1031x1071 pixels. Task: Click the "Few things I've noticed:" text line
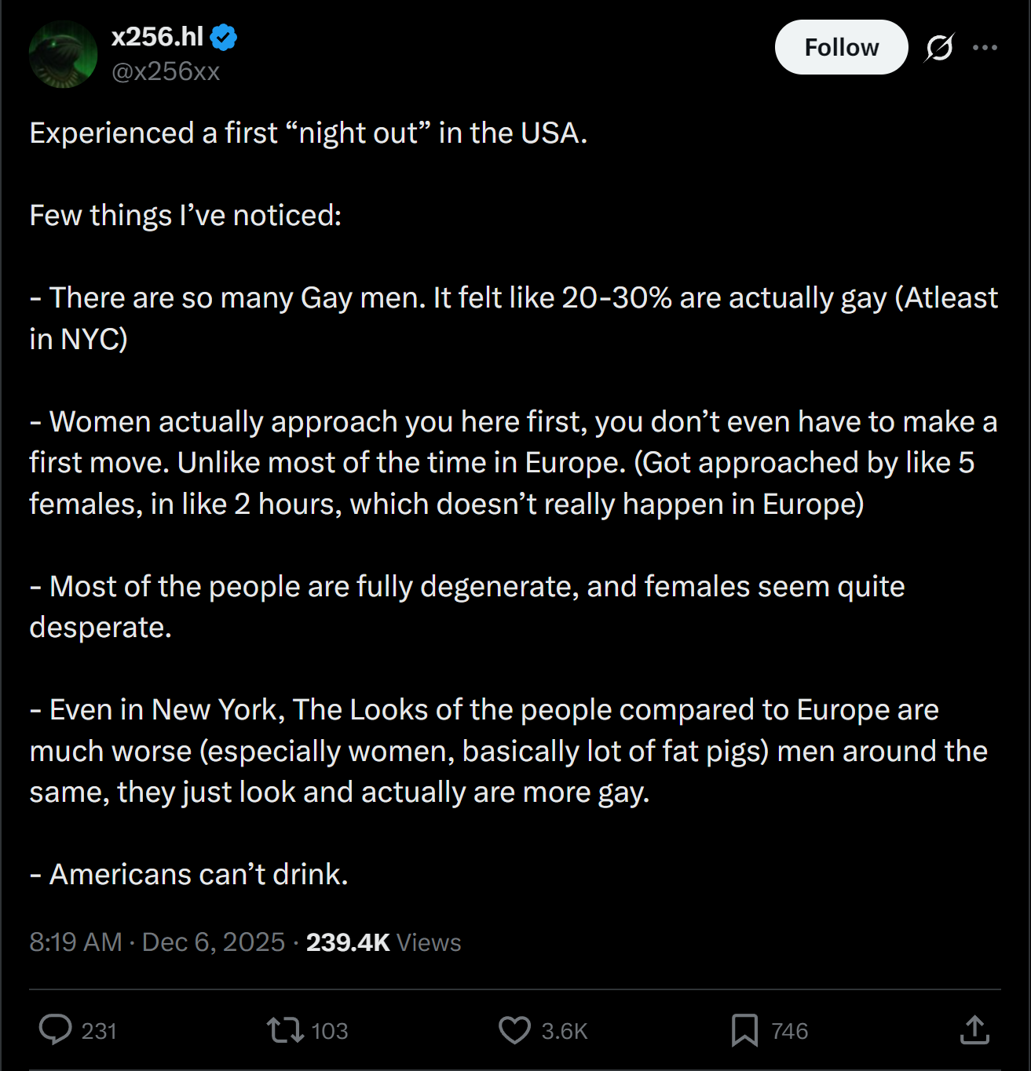click(x=185, y=215)
